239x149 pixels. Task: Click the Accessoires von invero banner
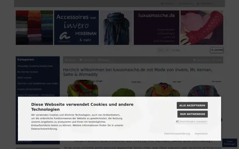click(x=76, y=27)
